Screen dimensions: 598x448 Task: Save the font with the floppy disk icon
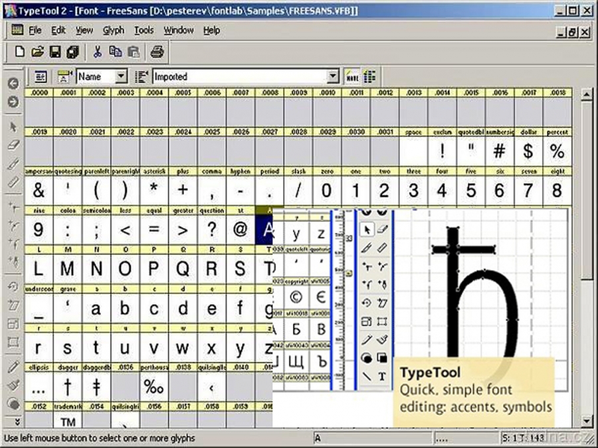tap(55, 51)
